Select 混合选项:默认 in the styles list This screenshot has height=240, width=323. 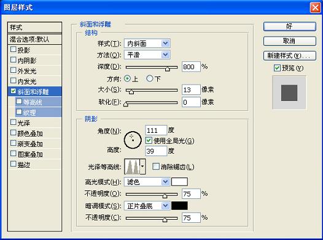pos(34,39)
